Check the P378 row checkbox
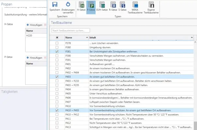The height and width of the screenshot is (130, 197). point(57,43)
